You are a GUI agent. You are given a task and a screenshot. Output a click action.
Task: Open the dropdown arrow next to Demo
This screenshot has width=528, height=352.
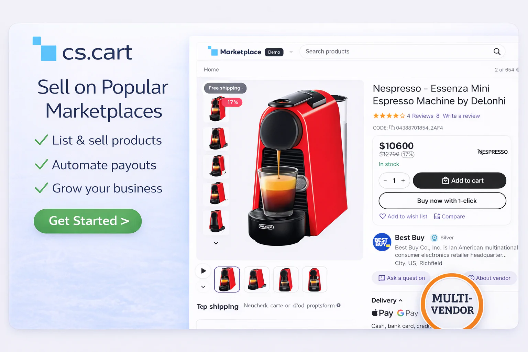tap(291, 52)
